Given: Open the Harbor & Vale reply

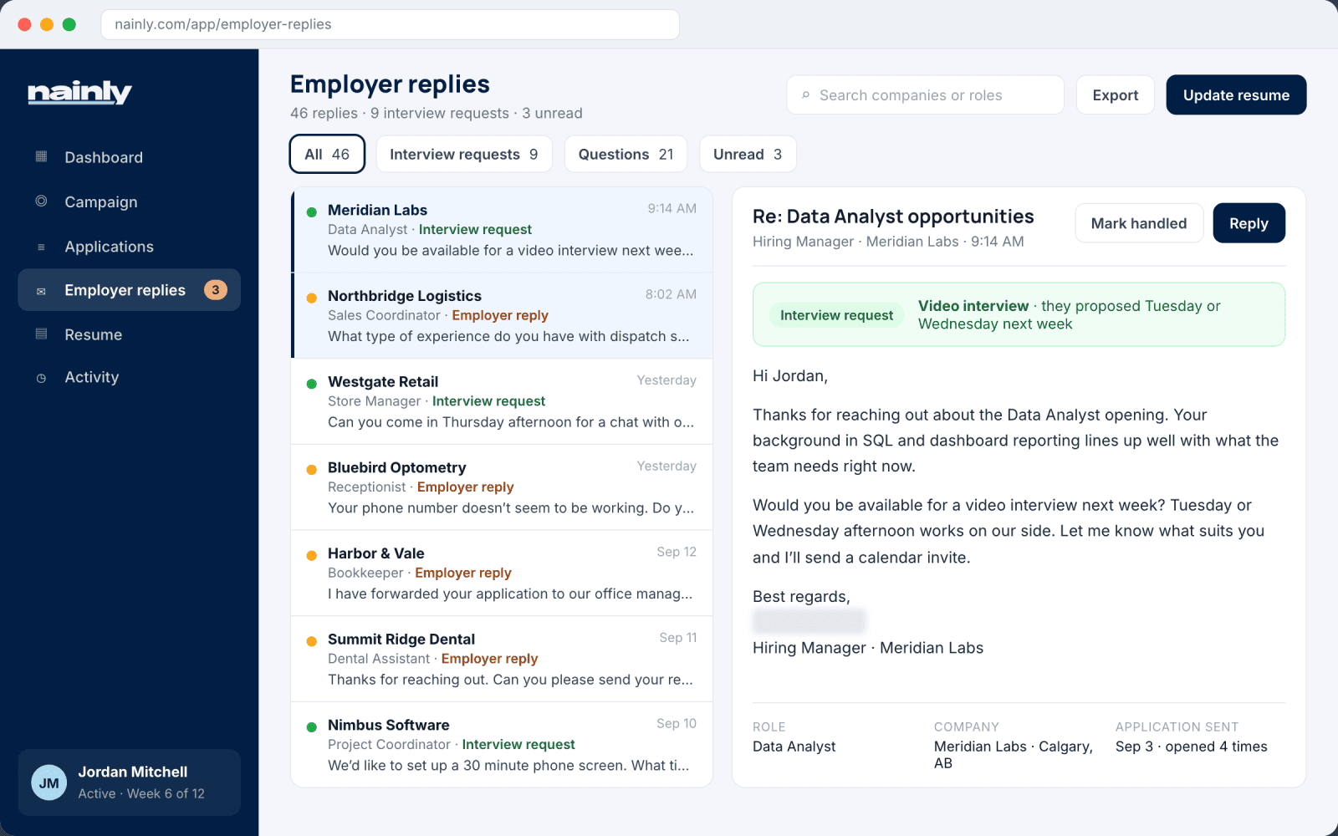Looking at the screenshot, I should [x=502, y=573].
